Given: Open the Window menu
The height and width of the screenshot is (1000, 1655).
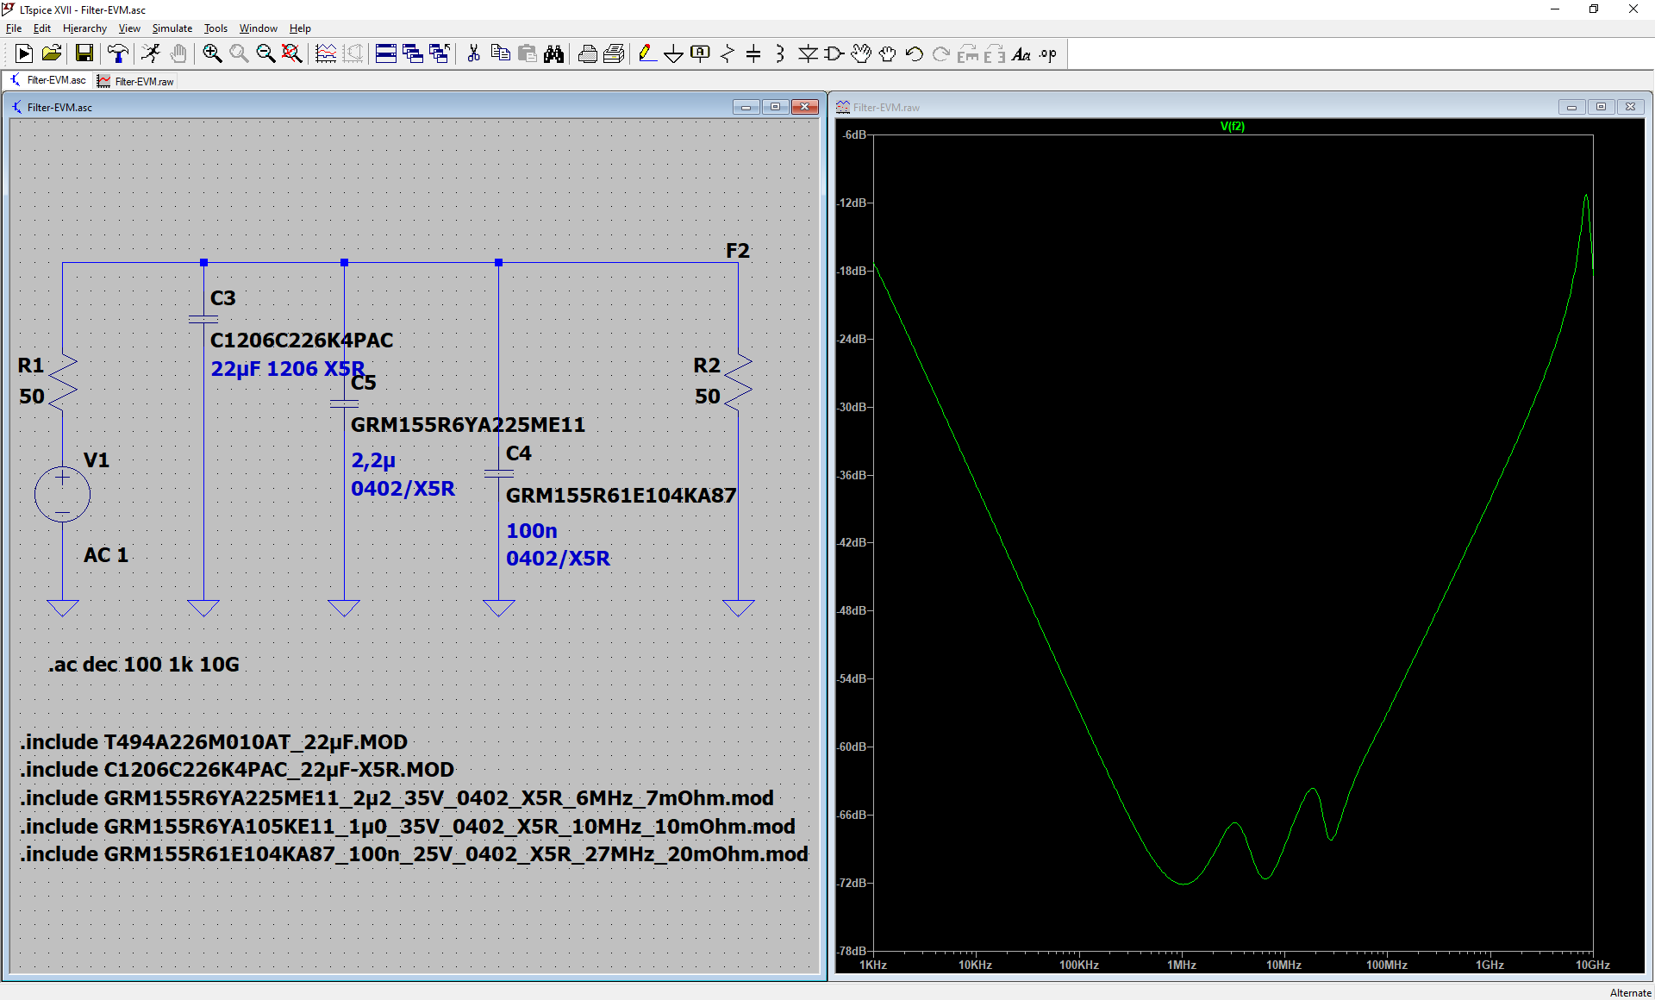Looking at the screenshot, I should tap(259, 28).
